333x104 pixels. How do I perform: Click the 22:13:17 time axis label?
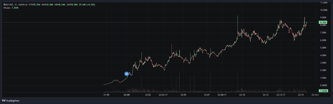pos(281,95)
